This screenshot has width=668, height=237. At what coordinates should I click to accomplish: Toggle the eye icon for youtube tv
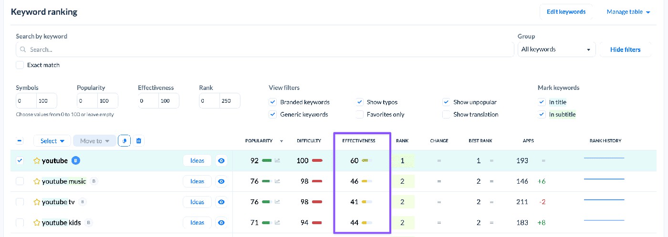pyautogui.click(x=221, y=202)
